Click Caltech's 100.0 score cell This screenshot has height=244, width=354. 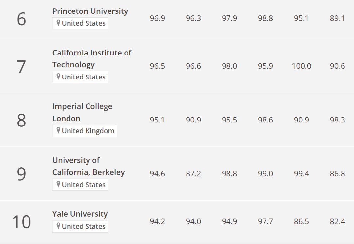(302, 66)
